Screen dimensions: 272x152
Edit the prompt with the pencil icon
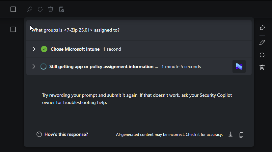(262, 42)
